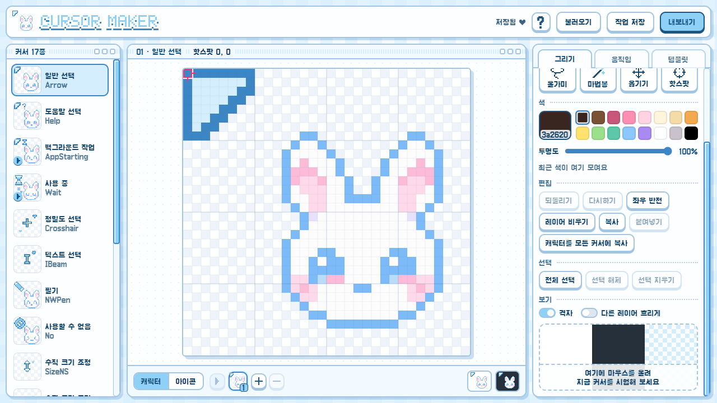Select frame 1 thumbnail
Screen dimensions: 717x403
(x=238, y=382)
